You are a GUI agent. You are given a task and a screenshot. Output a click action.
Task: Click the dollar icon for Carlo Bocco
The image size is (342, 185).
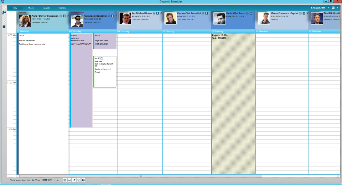251,13
